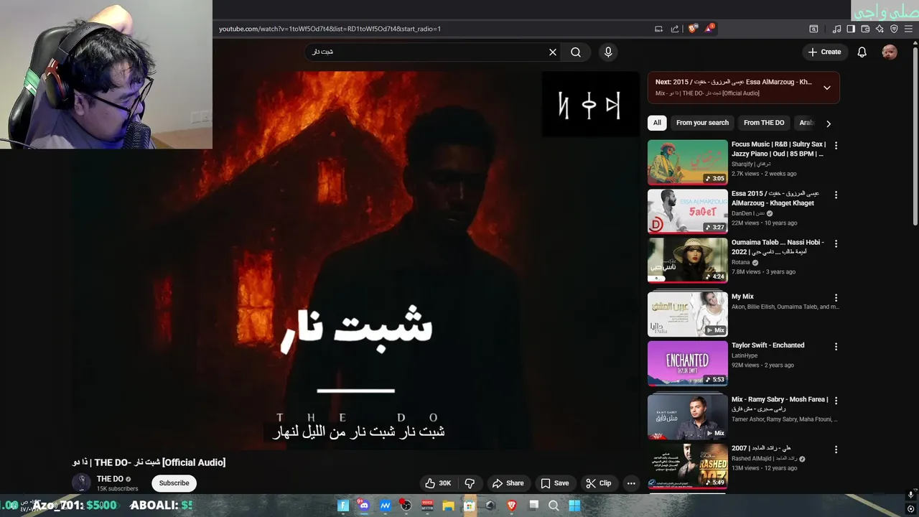Open options menu for Taylor Swift Enchanted

[836, 346]
